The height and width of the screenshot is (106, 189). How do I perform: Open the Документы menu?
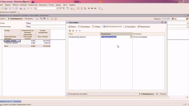[43, 5]
